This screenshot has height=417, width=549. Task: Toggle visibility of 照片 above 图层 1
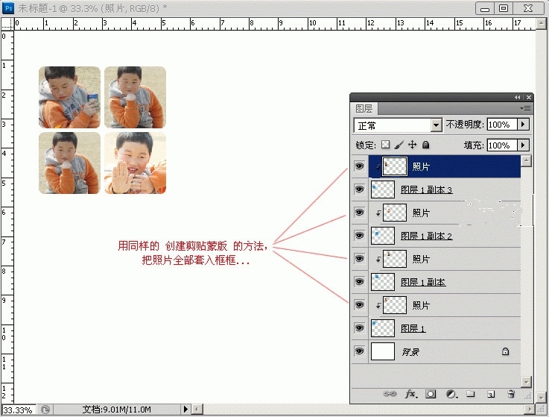tap(360, 305)
